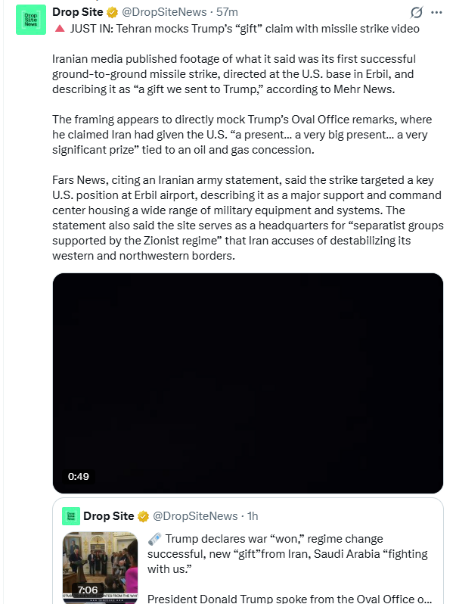Click the quoted post's @DropSiteNews handle
The height and width of the screenshot is (604, 456).
pyautogui.click(x=195, y=516)
